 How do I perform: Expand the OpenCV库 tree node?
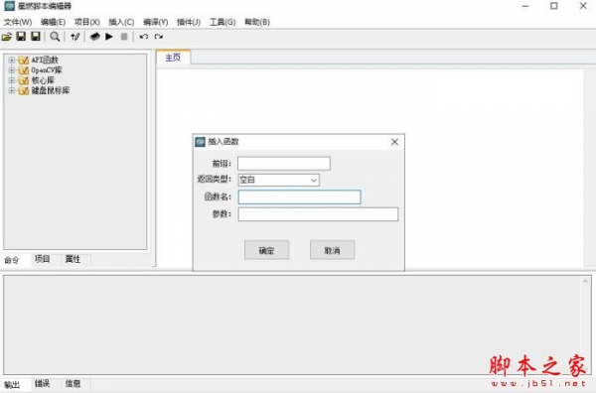[x=11, y=70]
